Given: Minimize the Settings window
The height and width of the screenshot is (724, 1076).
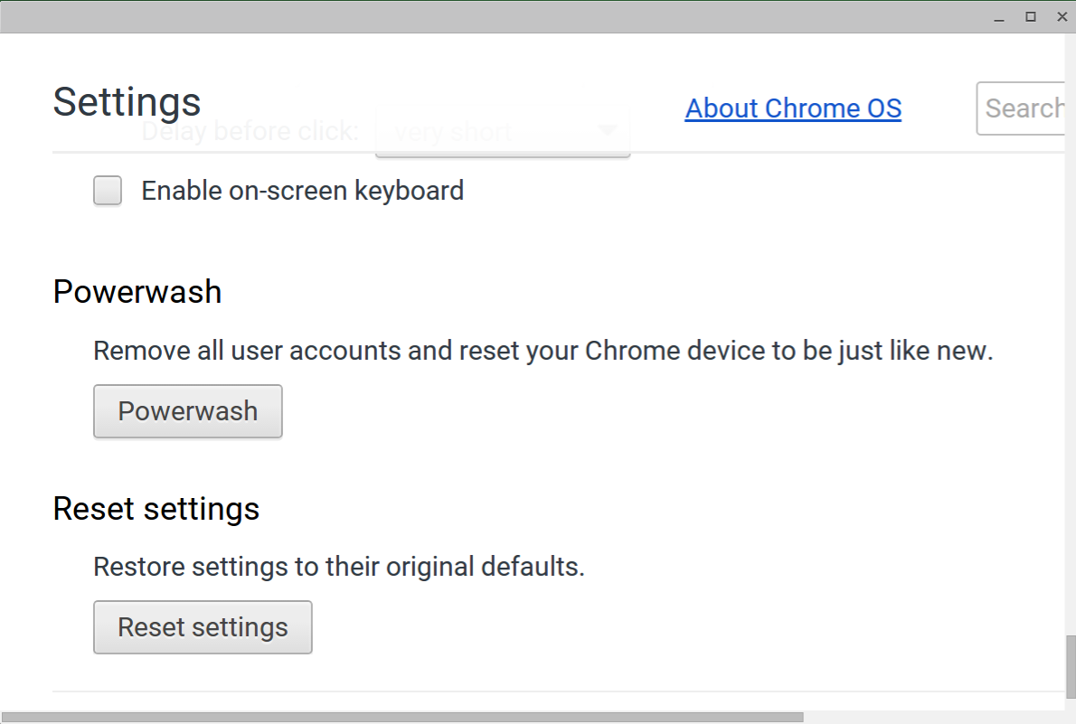Looking at the screenshot, I should click(999, 17).
